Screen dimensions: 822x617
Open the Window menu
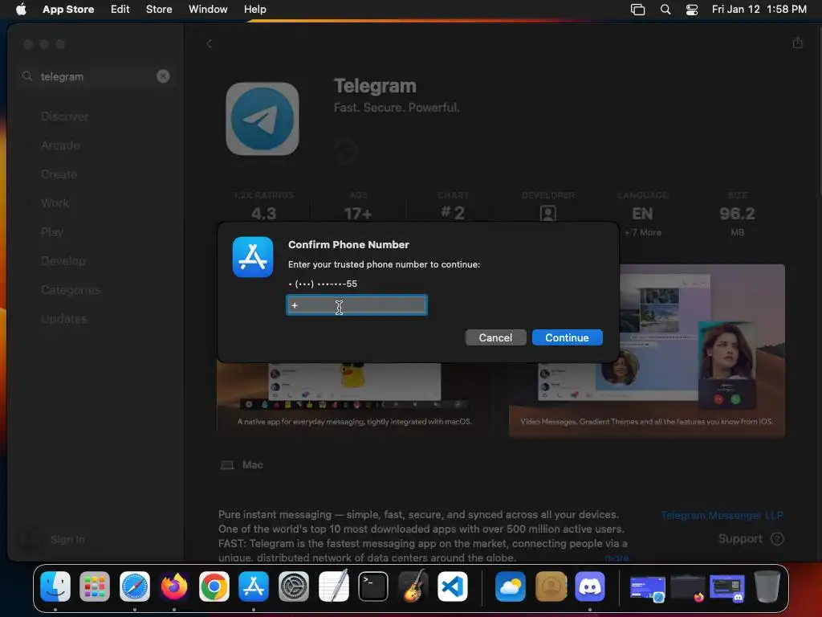(x=208, y=9)
